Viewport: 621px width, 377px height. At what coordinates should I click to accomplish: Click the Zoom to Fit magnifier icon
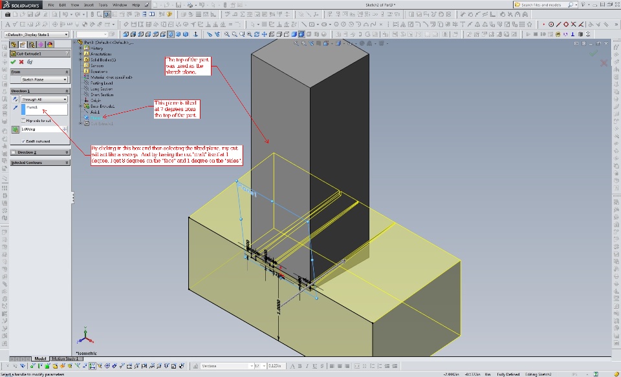[227, 34]
